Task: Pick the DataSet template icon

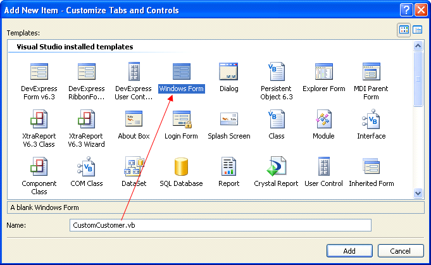Action: [x=134, y=166]
